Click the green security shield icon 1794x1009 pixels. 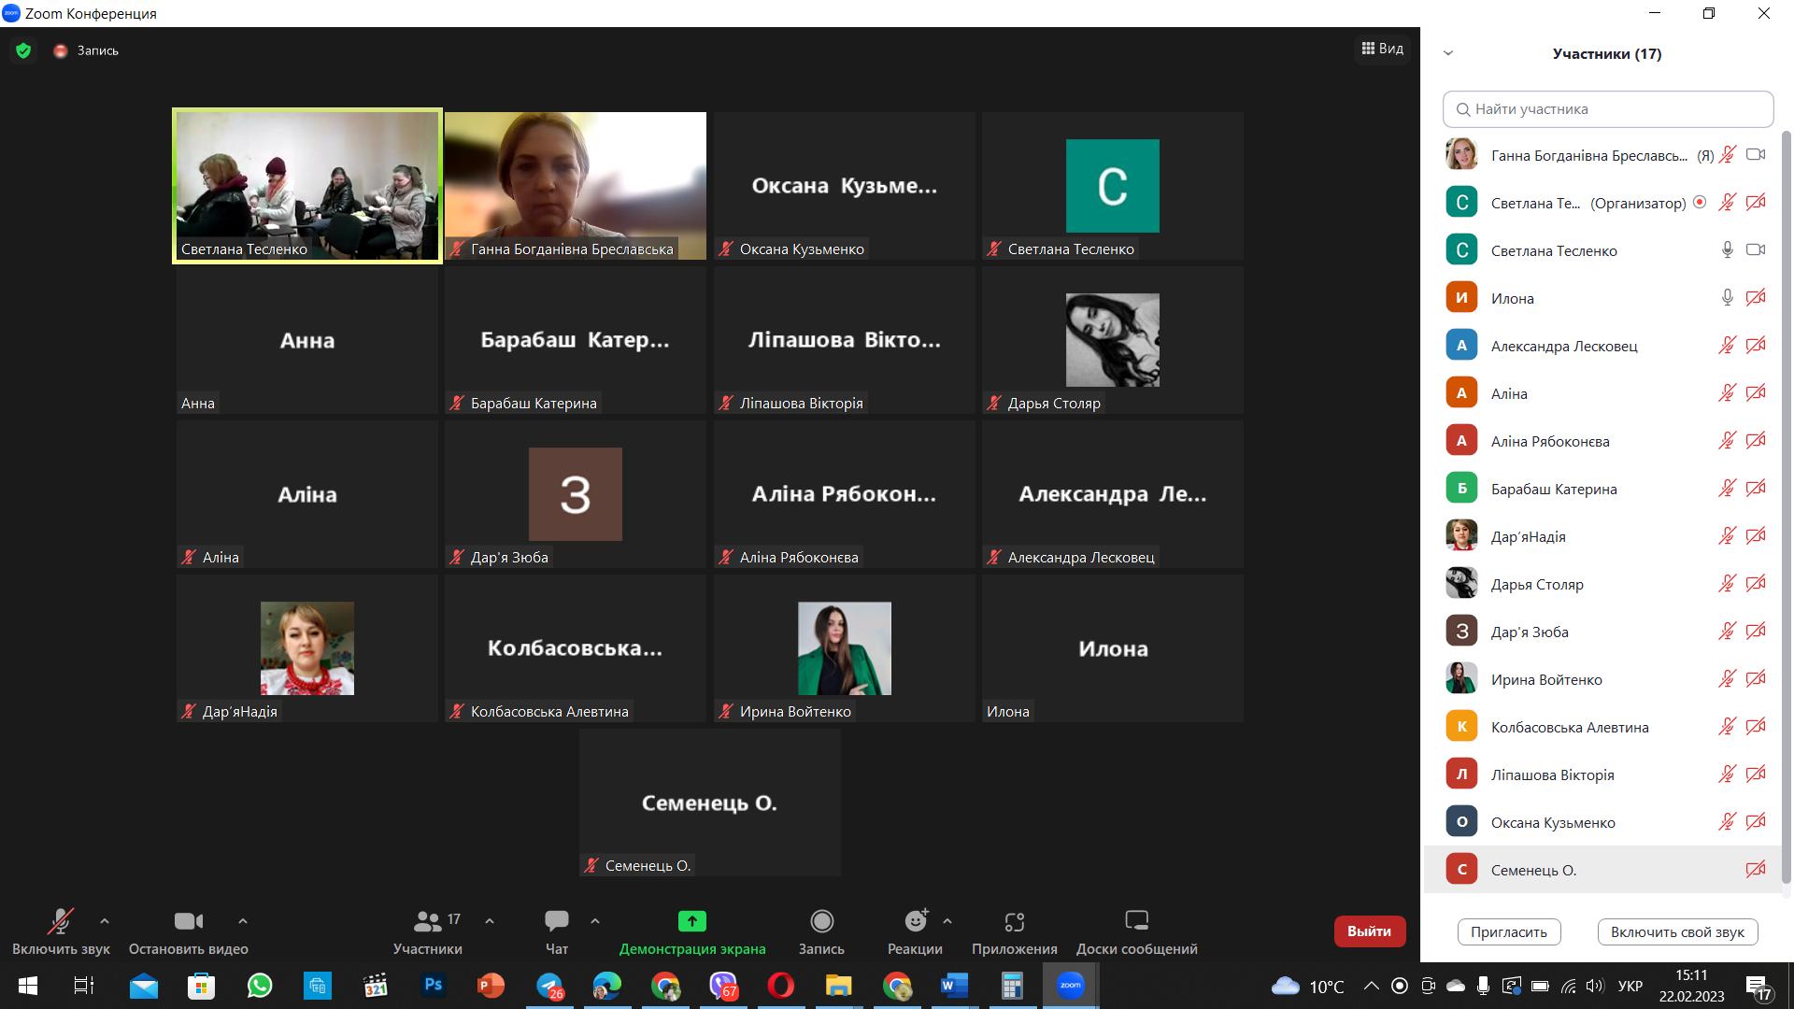[23, 50]
